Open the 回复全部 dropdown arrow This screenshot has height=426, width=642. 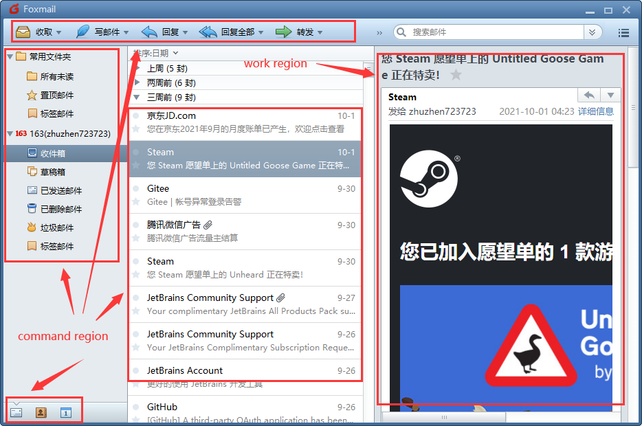(x=261, y=32)
